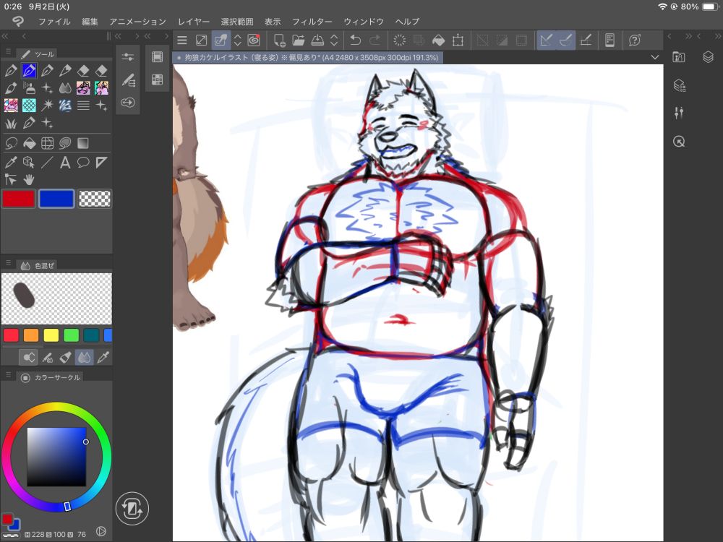Screen dimensions: 723x542
Task: Select the highlighted blue pen tool
Action: [x=29, y=71]
